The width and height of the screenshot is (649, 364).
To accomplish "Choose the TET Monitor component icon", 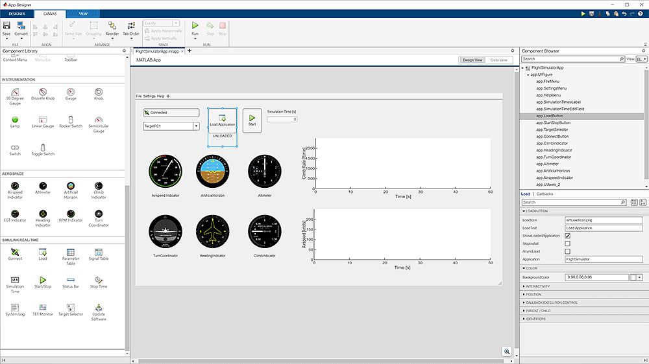I will point(43,307).
